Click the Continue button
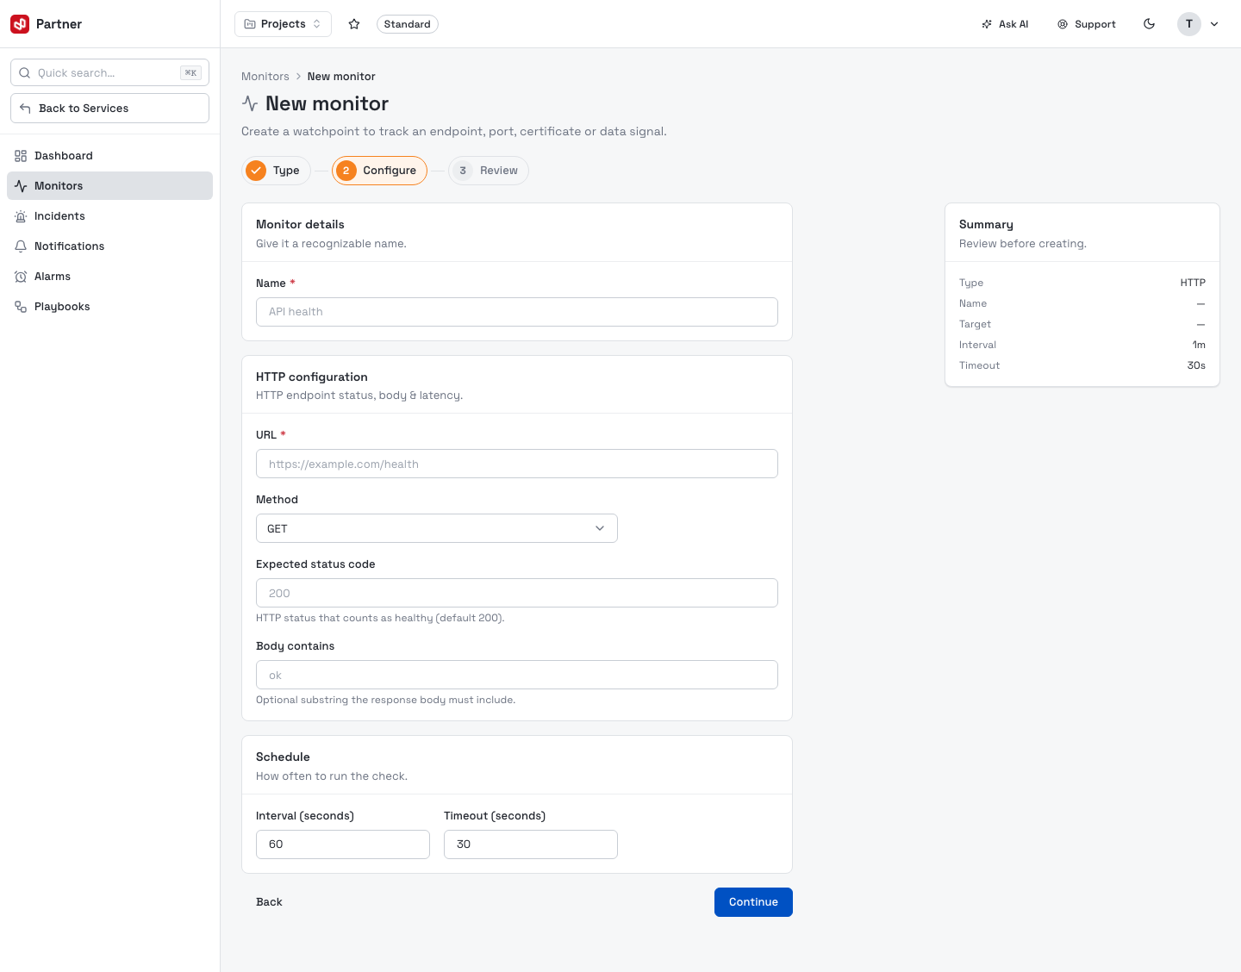The width and height of the screenshot is (1241, 972). [753, 902]
